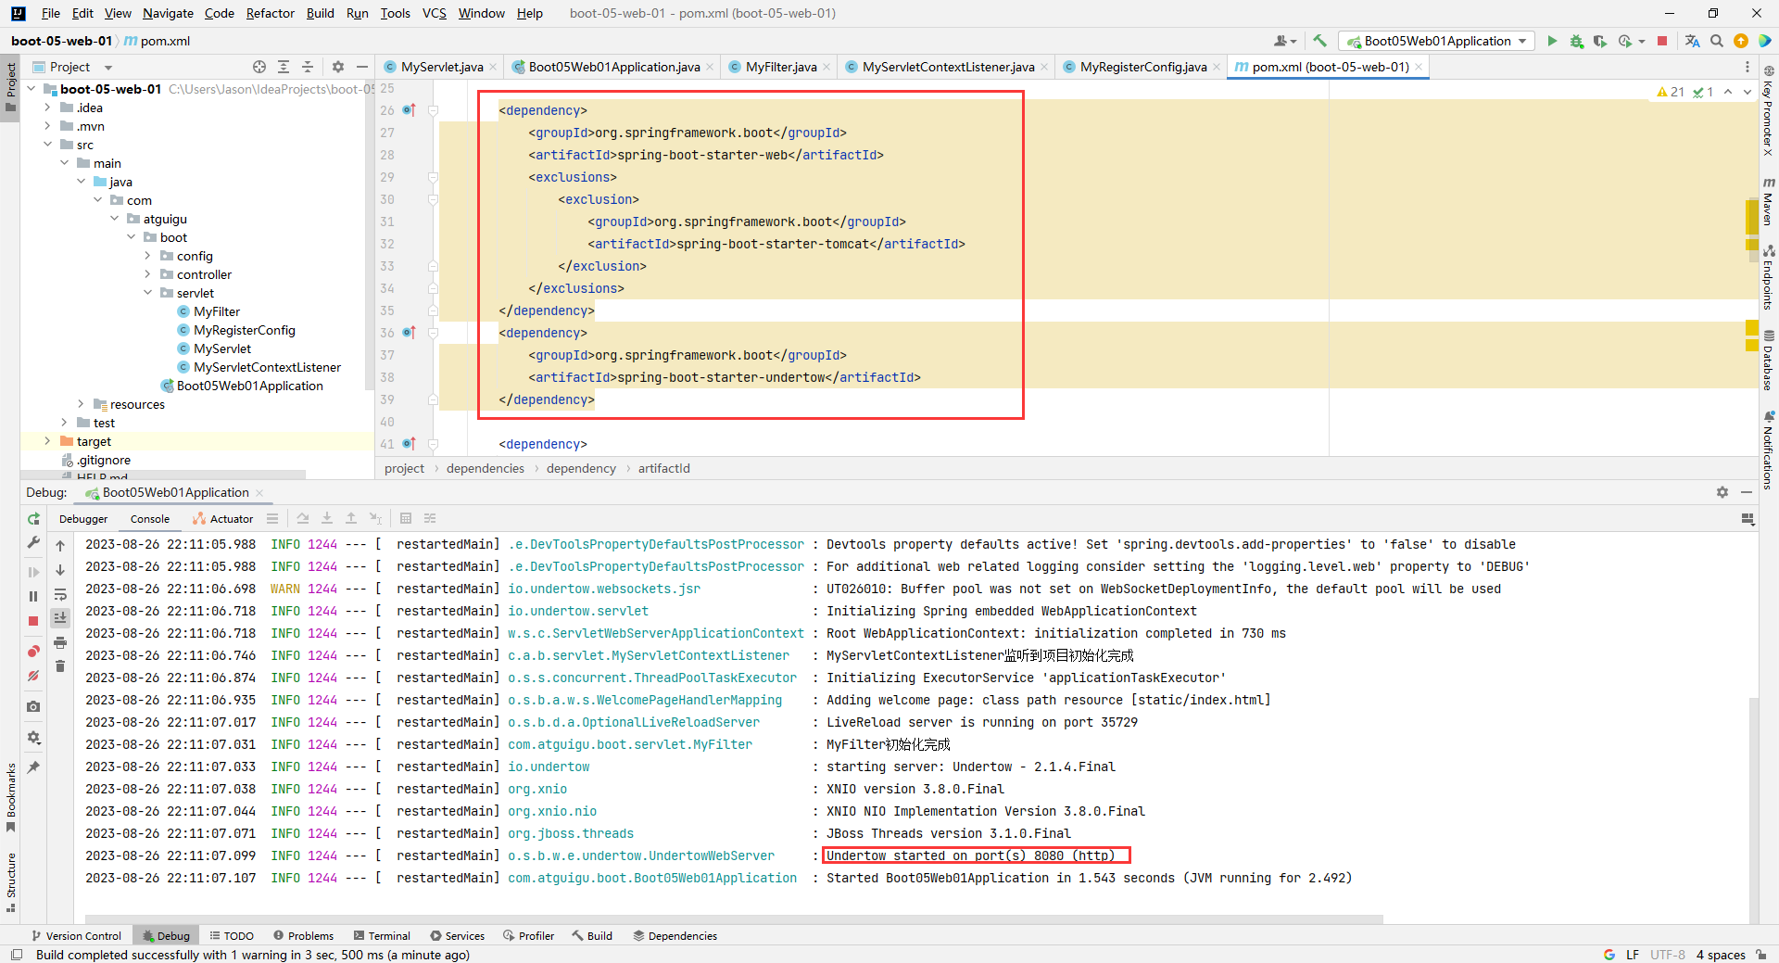Toggle Soft-Wrap in the console
The width and height of the screenshot is (1779, 963).
point(60,594)
